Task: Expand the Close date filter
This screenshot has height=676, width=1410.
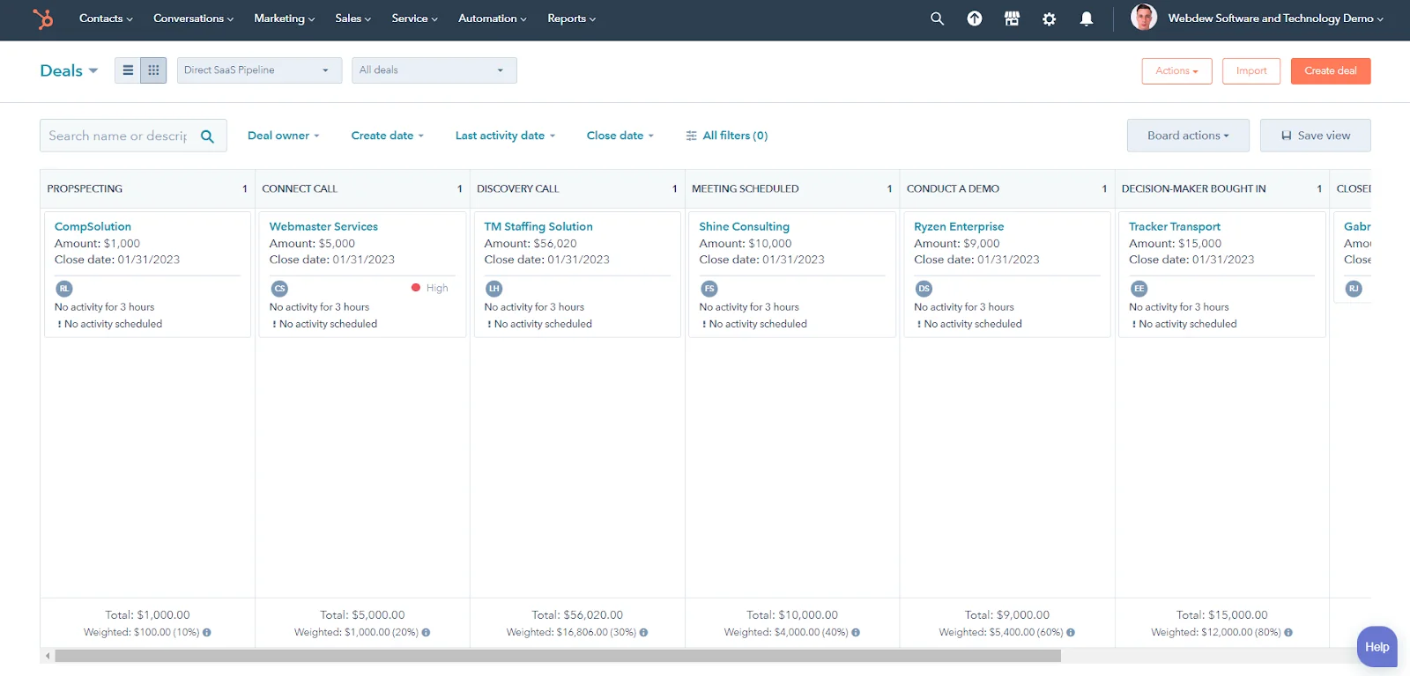Action: click(x=620, y=136)
